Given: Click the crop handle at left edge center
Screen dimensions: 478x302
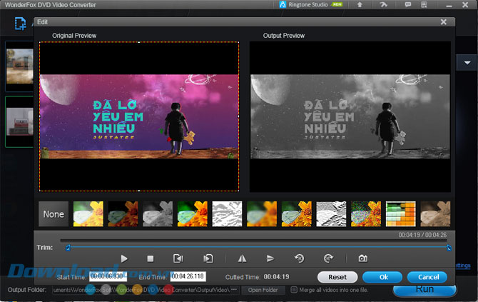Looking at the screenshot, I should pos(40,116).
